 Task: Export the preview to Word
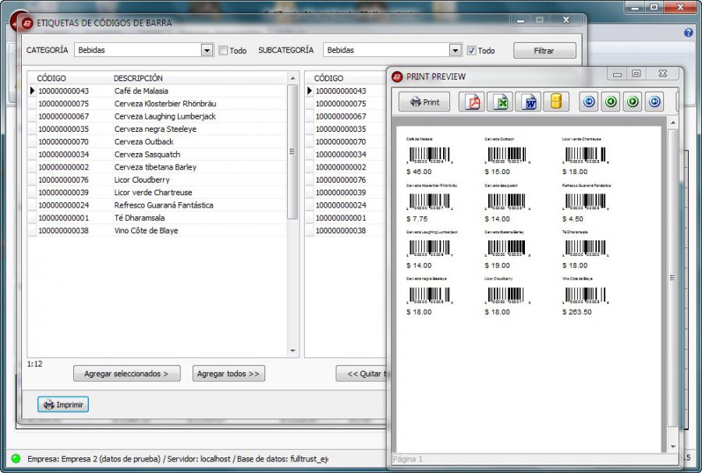click(x=528, y=101)
